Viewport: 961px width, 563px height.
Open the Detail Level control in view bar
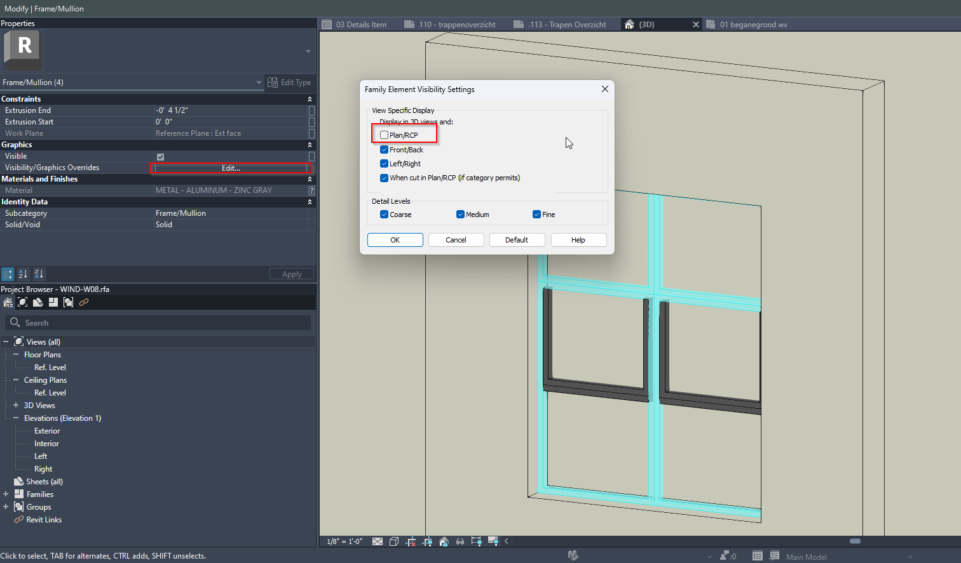(378, 541)
